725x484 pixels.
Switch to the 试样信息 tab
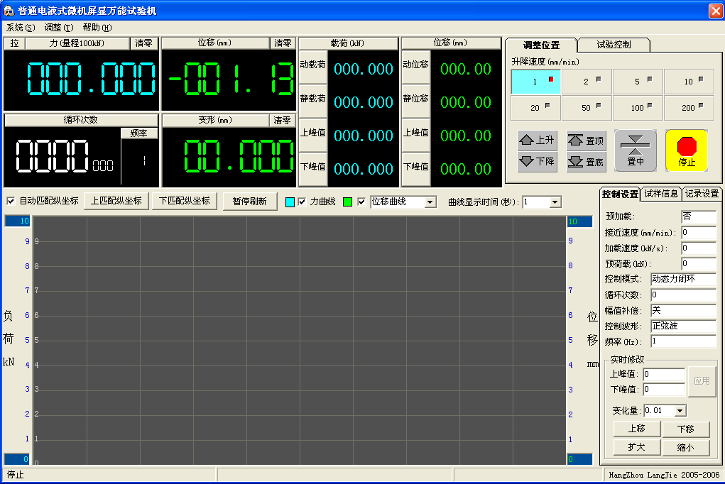pos(661,194)
